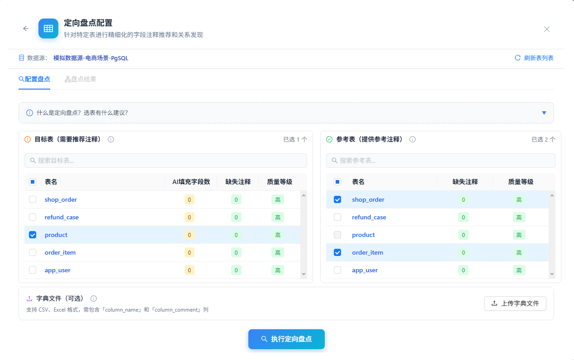Open app_user link in reference table
Viewport: 574px width, 360px height.
click(x=365, y=270)
